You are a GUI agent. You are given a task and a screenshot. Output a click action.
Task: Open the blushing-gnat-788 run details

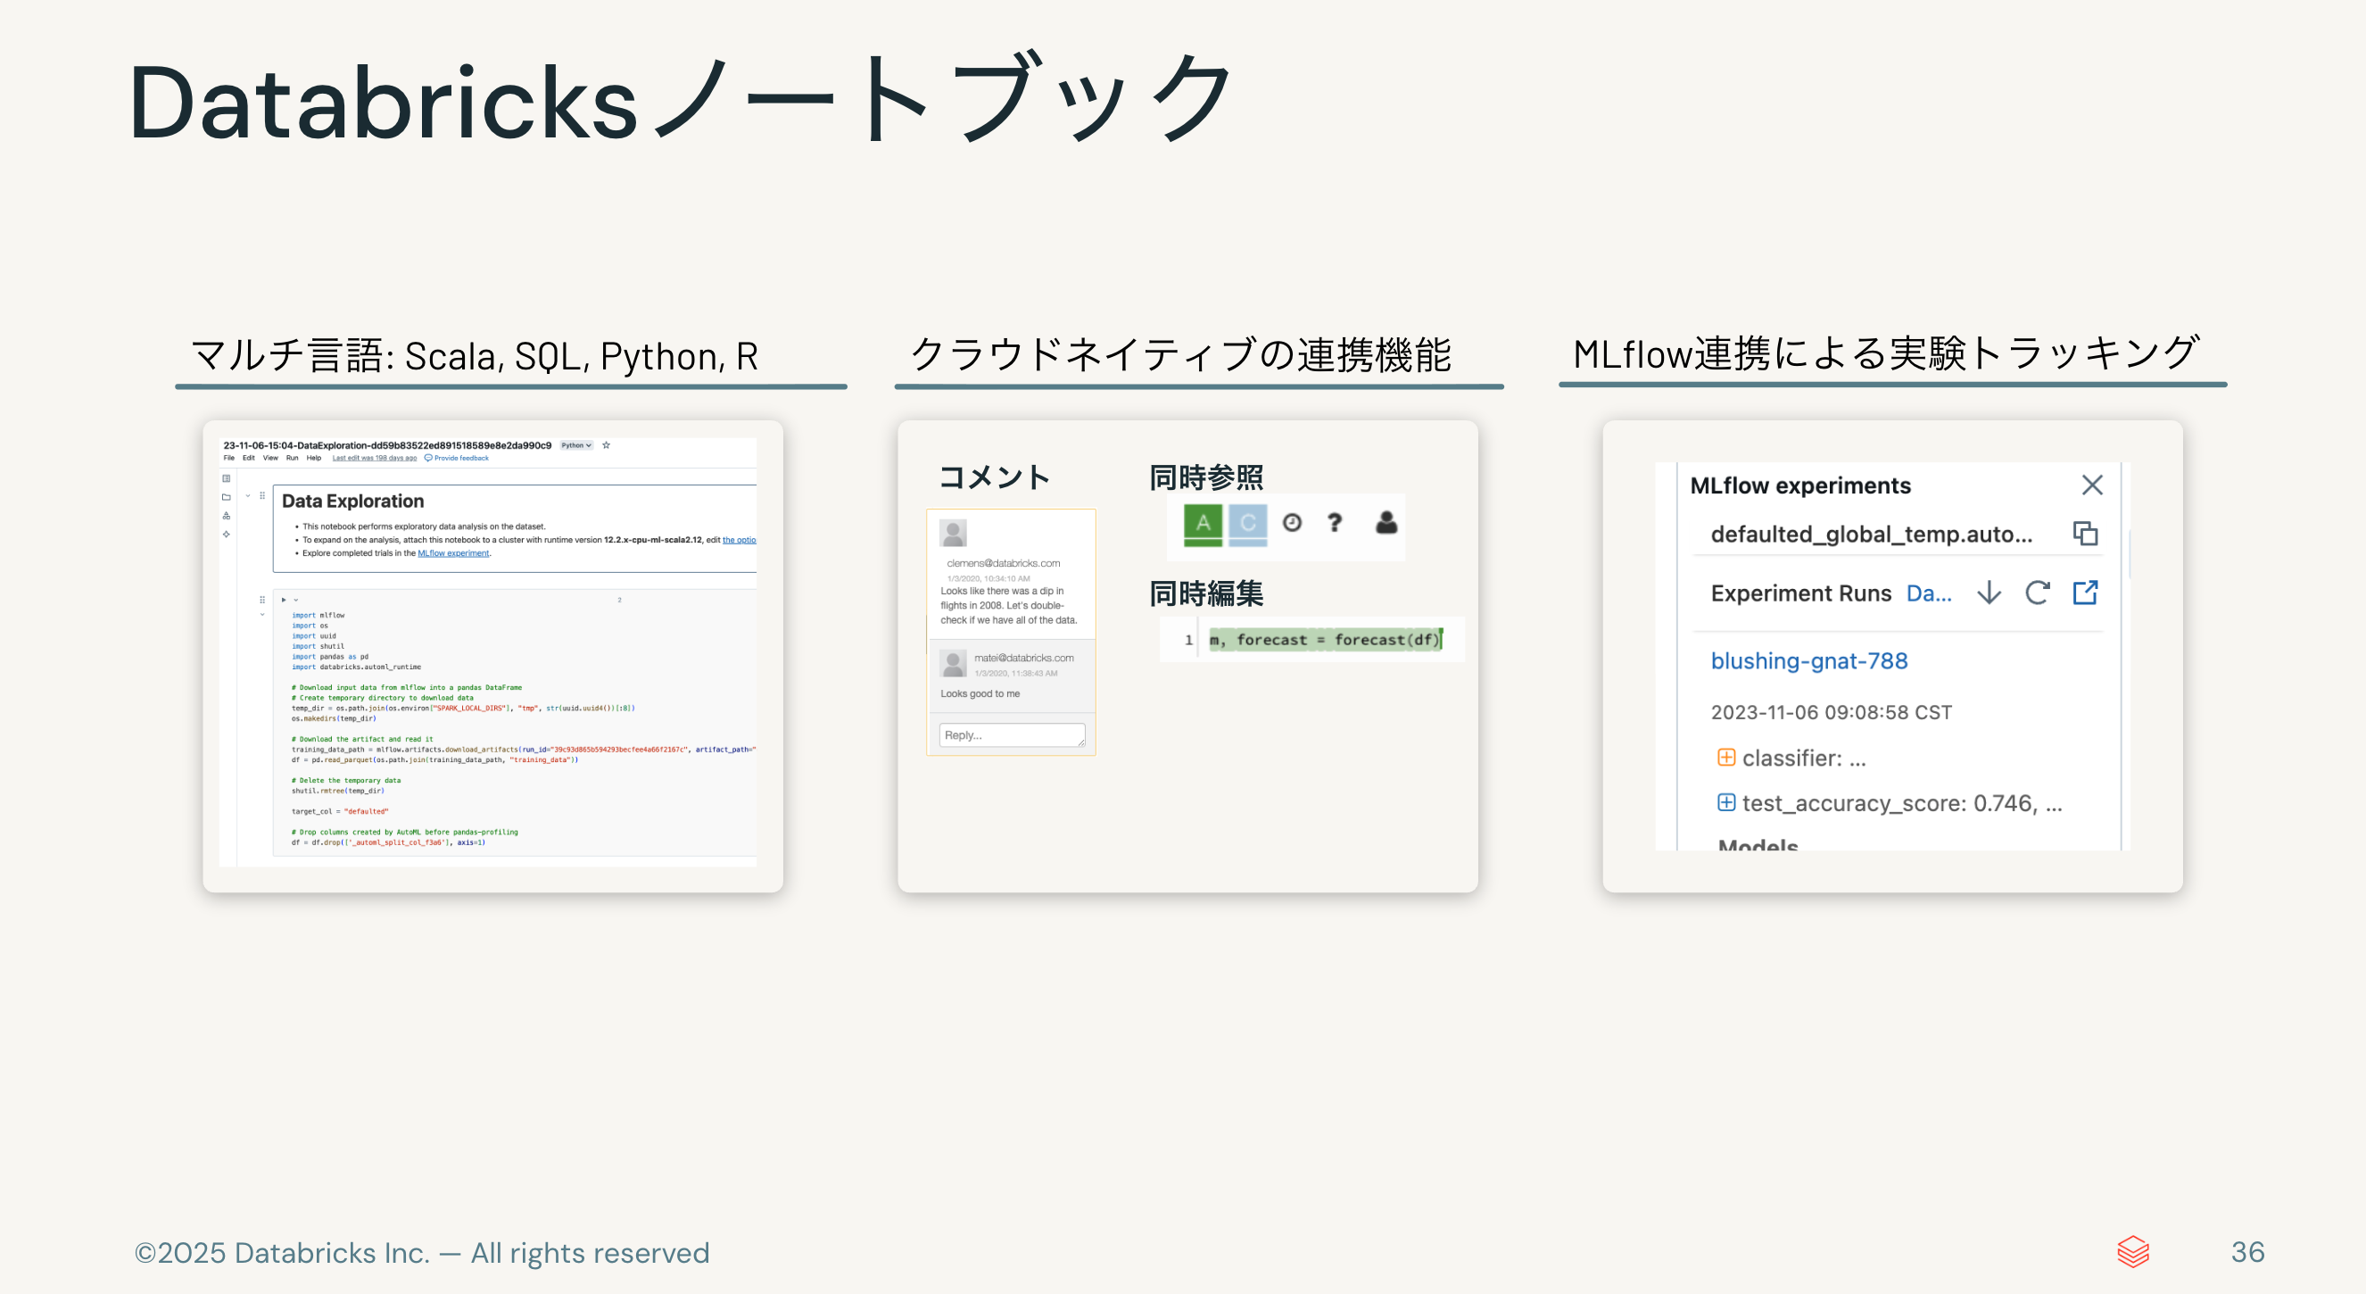pos(1810,661)
